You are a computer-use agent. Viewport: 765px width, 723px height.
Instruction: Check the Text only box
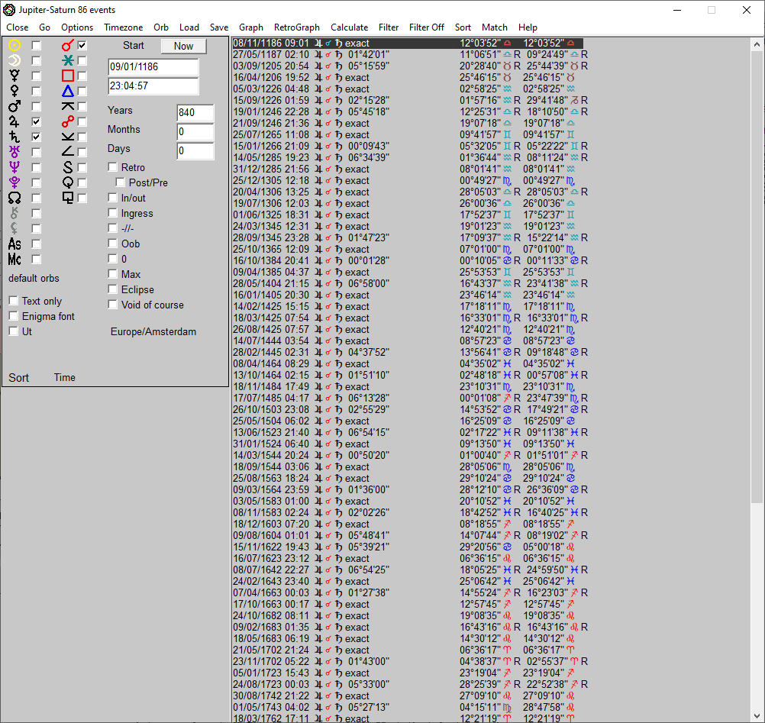[14, 301]
